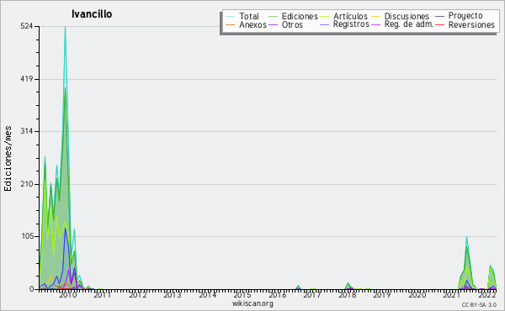505x311 pixels.
Task: Click the 2018 x-axis label
Action: [x=347, y=294]
